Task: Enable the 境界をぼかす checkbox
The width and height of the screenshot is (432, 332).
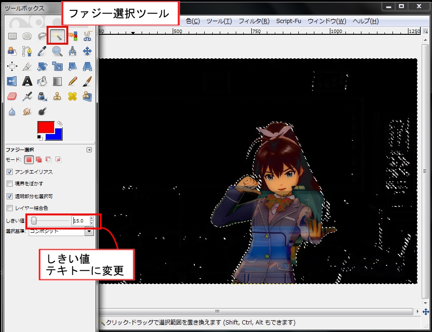Action: (x=10, y=184)
